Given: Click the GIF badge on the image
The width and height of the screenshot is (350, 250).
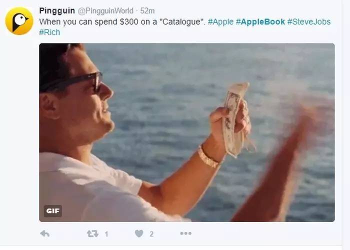Looking at the screenshot, I should click(52, 210).
